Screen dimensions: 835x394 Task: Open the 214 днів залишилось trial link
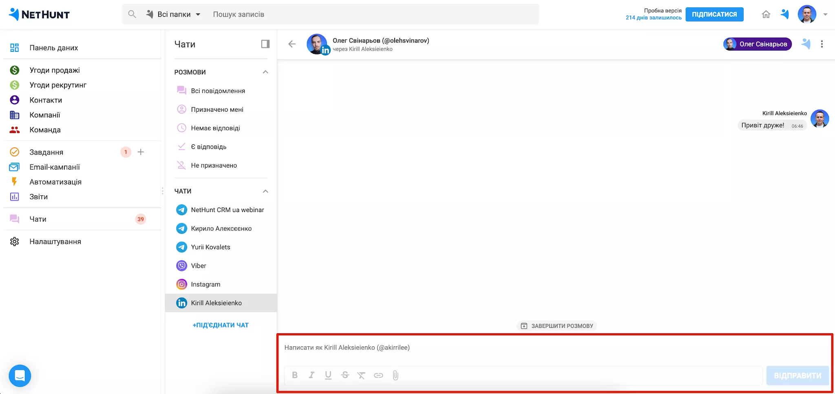click(x=654, y=18)
